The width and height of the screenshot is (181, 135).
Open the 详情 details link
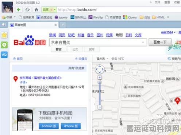click(x=23, y=82)
